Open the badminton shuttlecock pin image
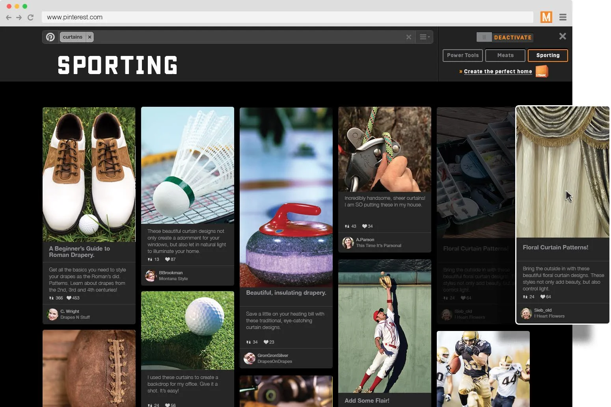 (188, 165)
